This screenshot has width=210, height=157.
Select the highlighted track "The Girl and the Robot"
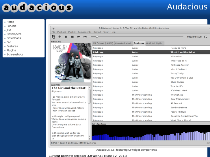(151, 52)
